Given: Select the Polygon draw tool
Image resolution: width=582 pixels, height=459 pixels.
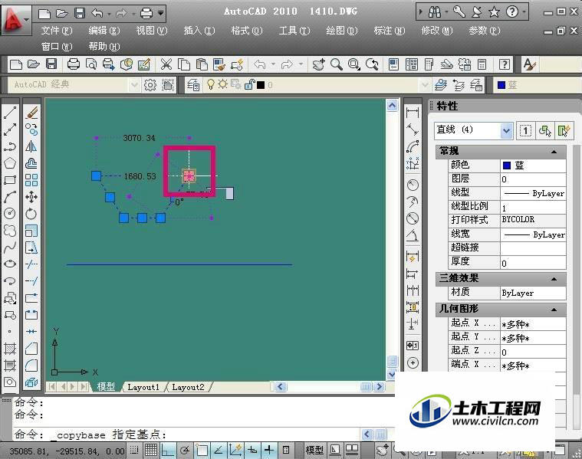Looking at the screenshot, I should (x=10, y=163).
